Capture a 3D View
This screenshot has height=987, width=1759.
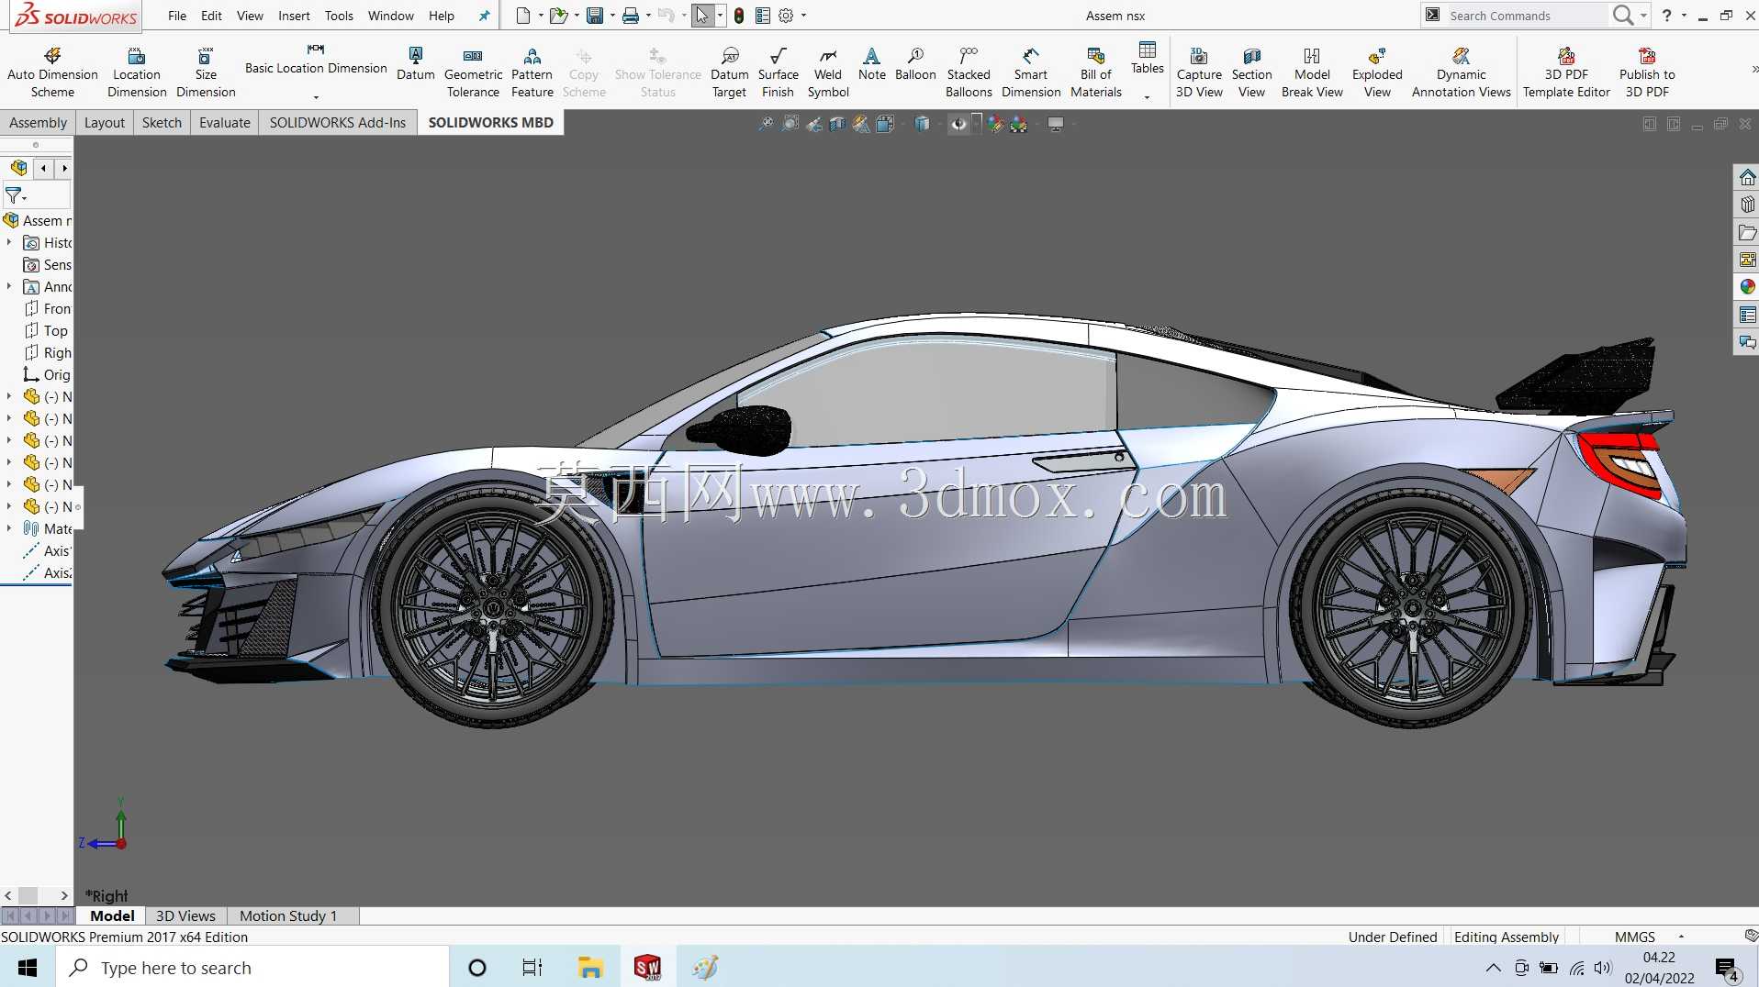coord(1199,72)
